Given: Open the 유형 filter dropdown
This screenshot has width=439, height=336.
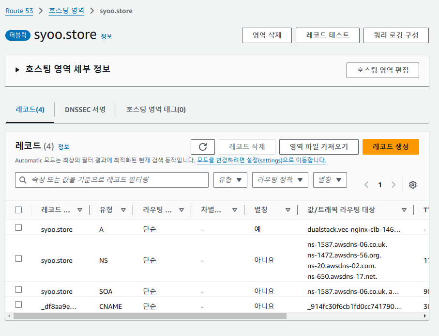Looking at the screenshot, I should tap(230, 180).
